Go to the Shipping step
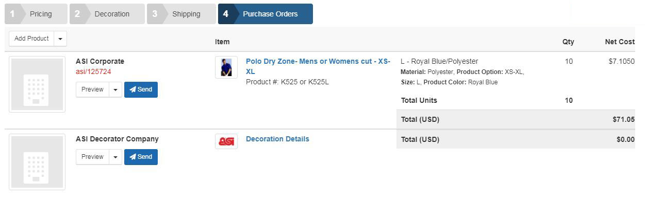 tap(181, 14)
